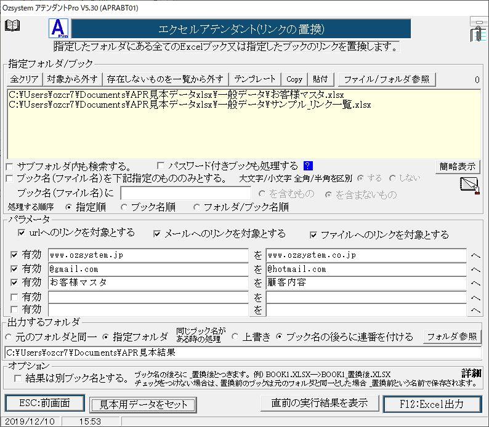Click the Attendant Pro 'A' logo icon
The height and width of the screenshot is (427, 489).
tap(59, 28)
